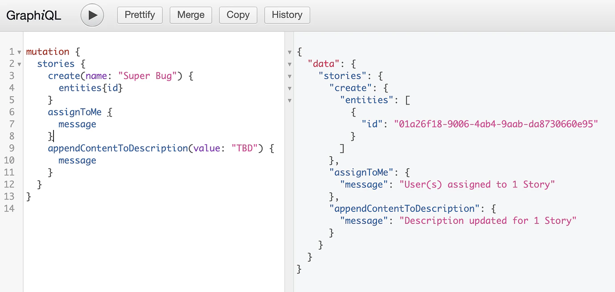The height and width of the screenshot is (292, 615).
Task: Click the "TBD" string value
Action: [x=245, y=148]
